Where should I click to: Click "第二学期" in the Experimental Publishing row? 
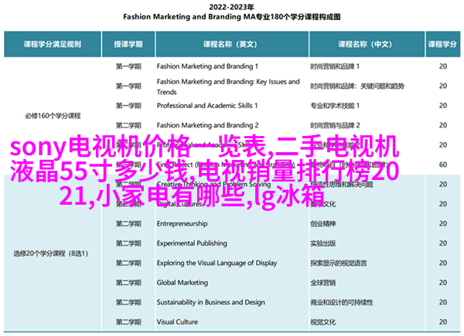point(128,243)
